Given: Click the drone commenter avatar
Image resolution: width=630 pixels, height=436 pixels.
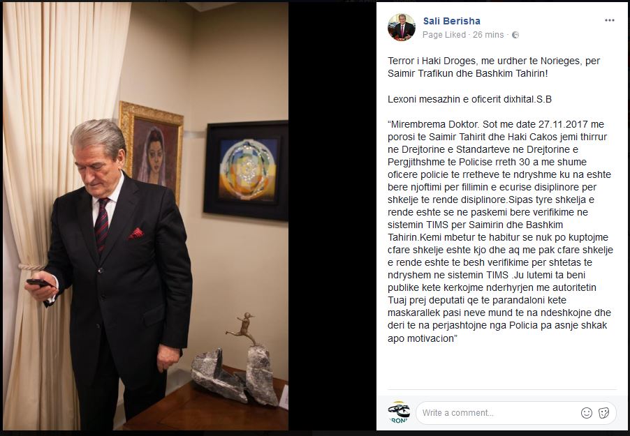Looking at the screenshot, I should (399, 412).
